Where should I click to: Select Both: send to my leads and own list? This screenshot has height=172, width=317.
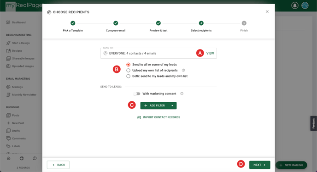128,76
